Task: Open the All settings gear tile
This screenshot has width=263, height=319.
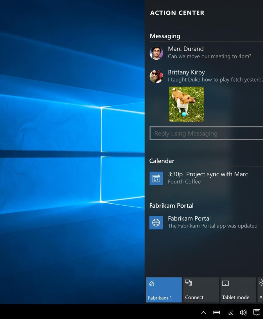Action: (x=260, y=290)
